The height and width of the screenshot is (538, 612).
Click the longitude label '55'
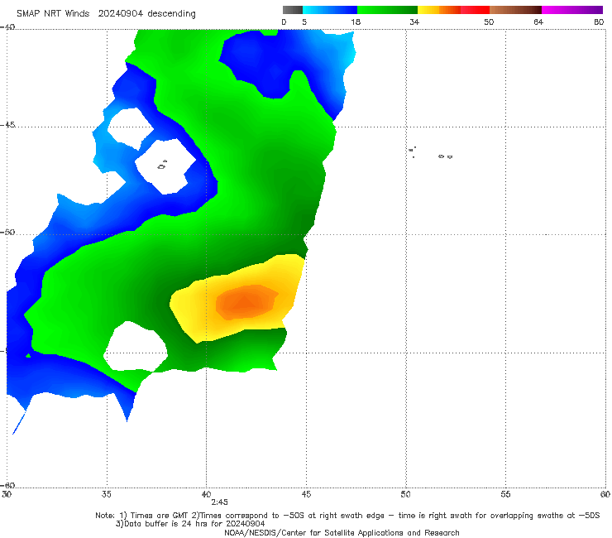[505, 495]
